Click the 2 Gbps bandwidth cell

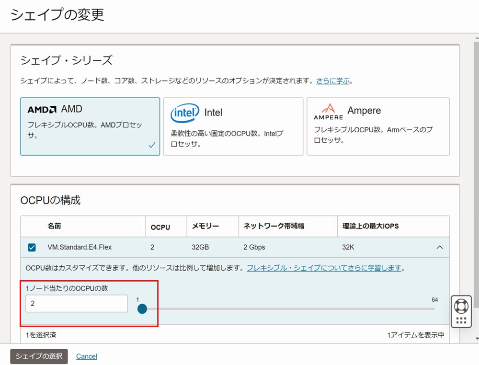(254, 247)
